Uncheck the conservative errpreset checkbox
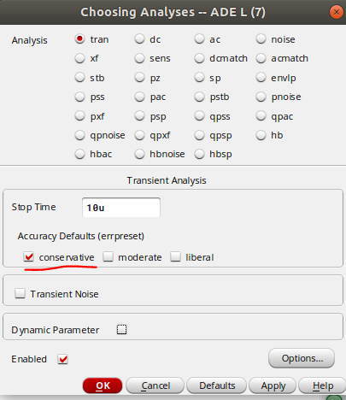Image resolution: width=346 pixels, height=400 pixels. pyautogui.click(x=29, y=256)
